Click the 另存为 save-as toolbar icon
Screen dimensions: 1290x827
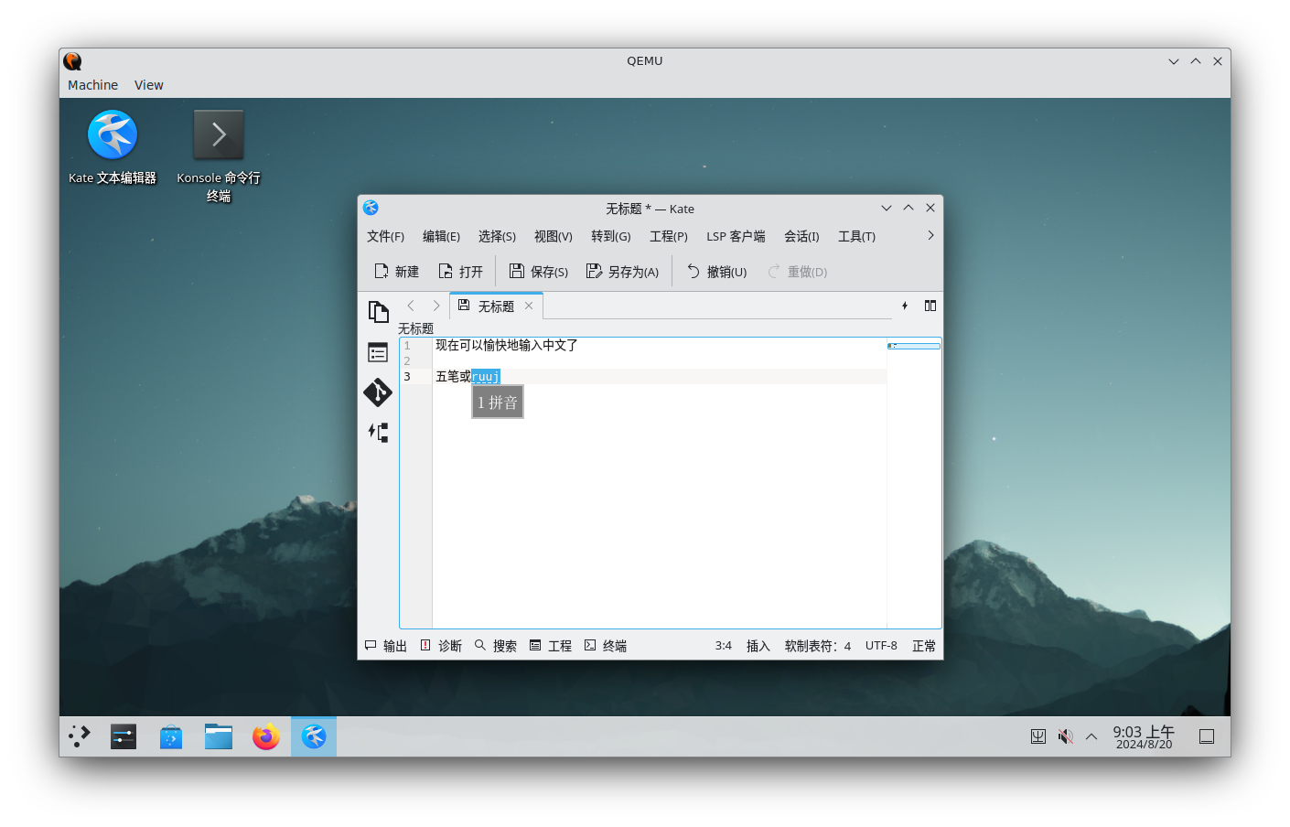(622, 271)
